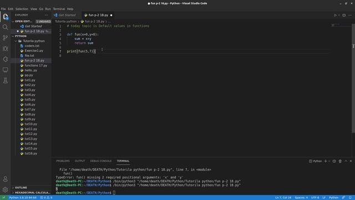The image size is (355, 200).
Task: Add a new terminal with plus icon
Action: 326,161
